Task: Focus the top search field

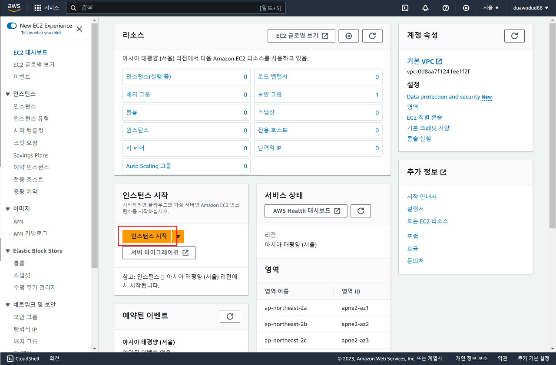Action: 175,8
